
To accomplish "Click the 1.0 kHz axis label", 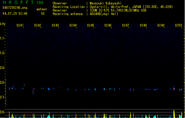I will pos(2,53).
